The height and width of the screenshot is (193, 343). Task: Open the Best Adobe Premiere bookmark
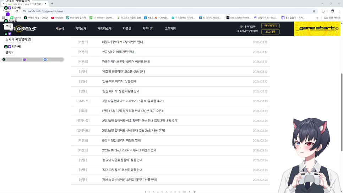coord(238,17)
